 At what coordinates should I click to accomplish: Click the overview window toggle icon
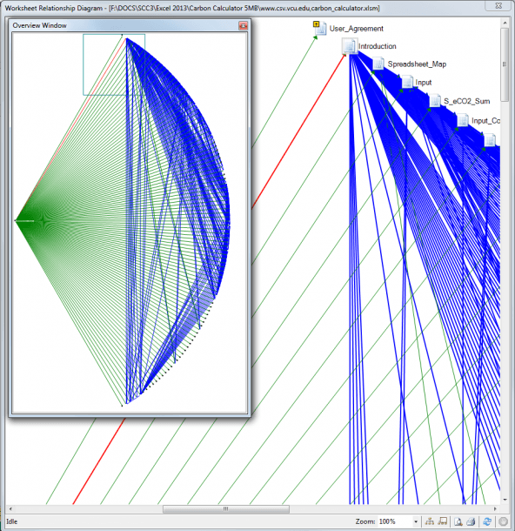click(443, 521)
